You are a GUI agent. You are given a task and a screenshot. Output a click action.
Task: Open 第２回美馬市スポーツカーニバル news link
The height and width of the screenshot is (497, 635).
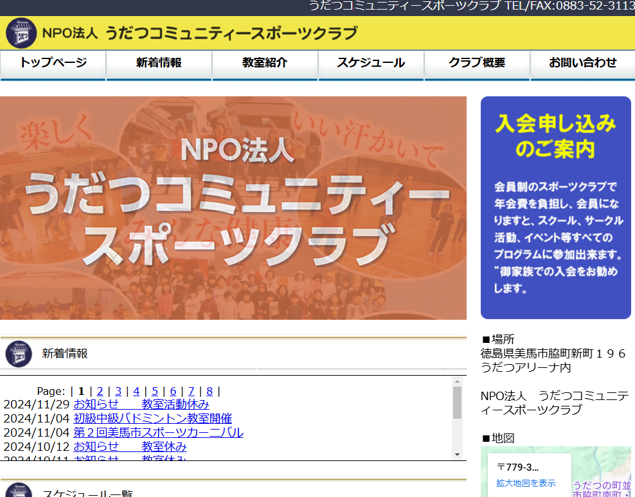(158, 433)
